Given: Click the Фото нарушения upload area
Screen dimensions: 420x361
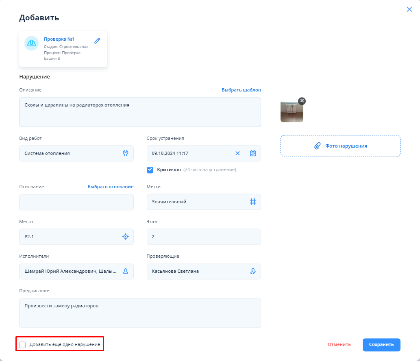Looking at the screenshot, I should tap(340, 146).
